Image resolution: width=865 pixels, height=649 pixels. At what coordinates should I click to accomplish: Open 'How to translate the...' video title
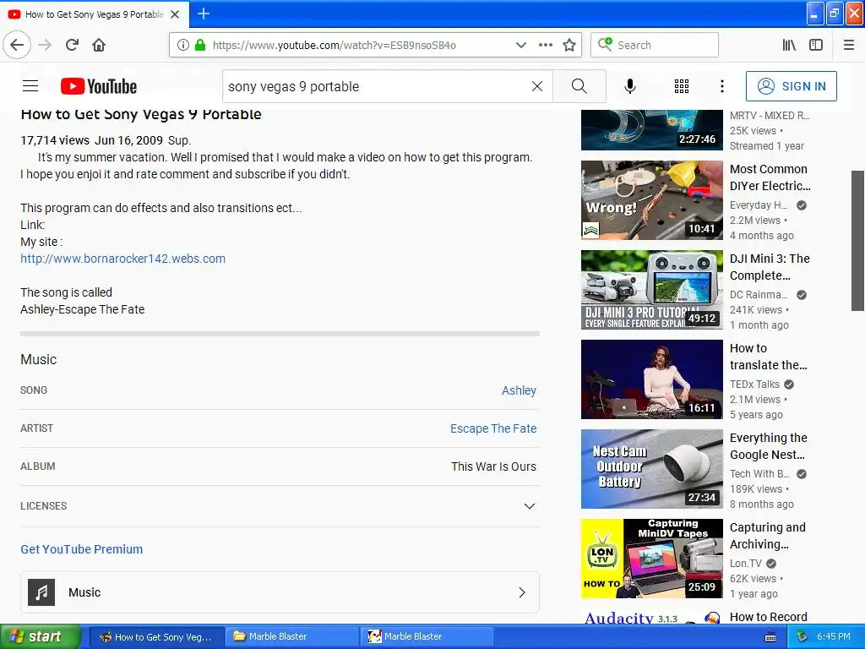(769, 357)
